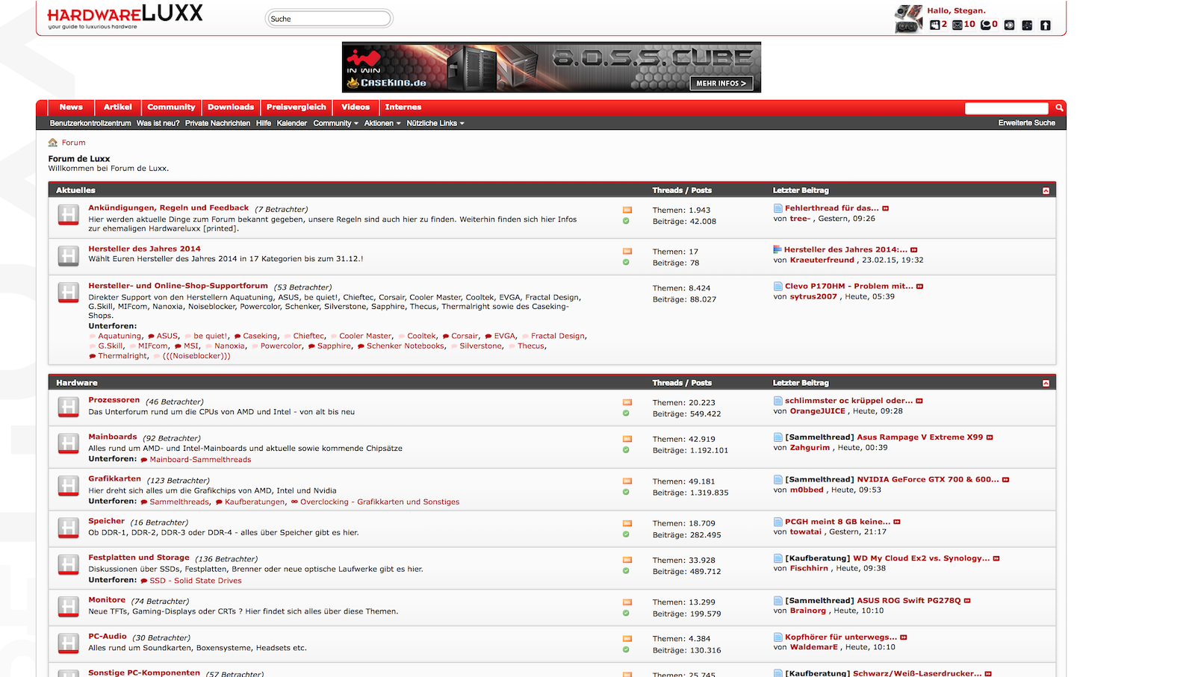Open Kalender in dark bar
This screenshot has height=677, width=1195.
[x=292, y=123]
